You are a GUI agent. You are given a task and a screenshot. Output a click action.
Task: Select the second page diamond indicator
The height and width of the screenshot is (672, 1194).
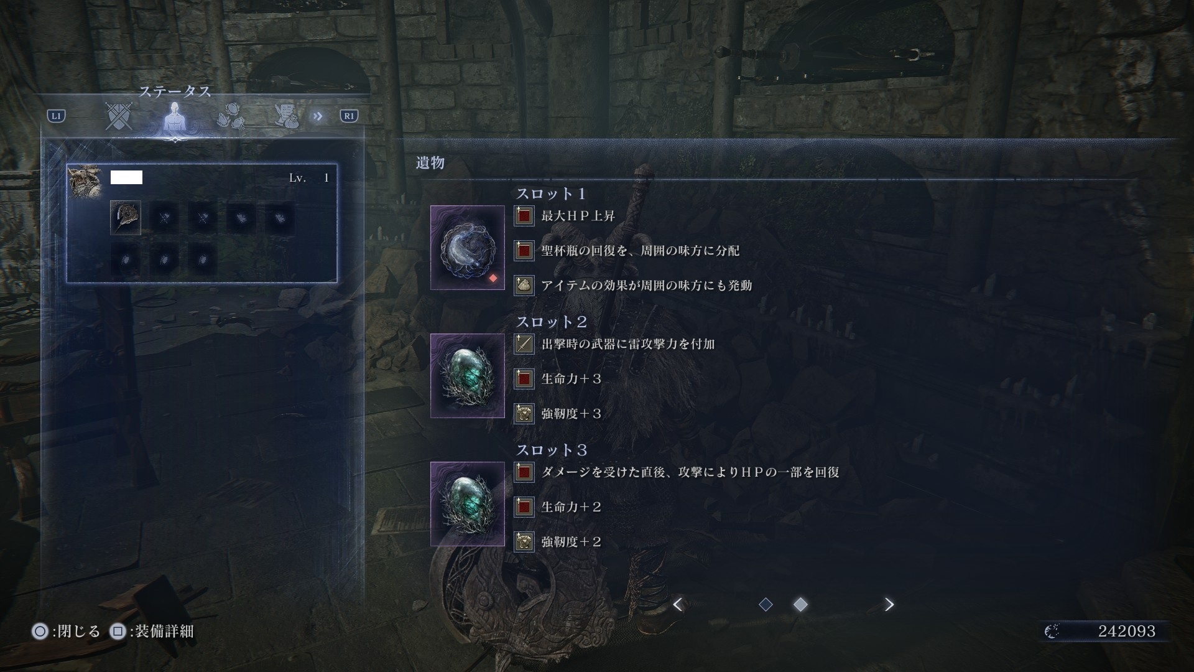[800, 604]
